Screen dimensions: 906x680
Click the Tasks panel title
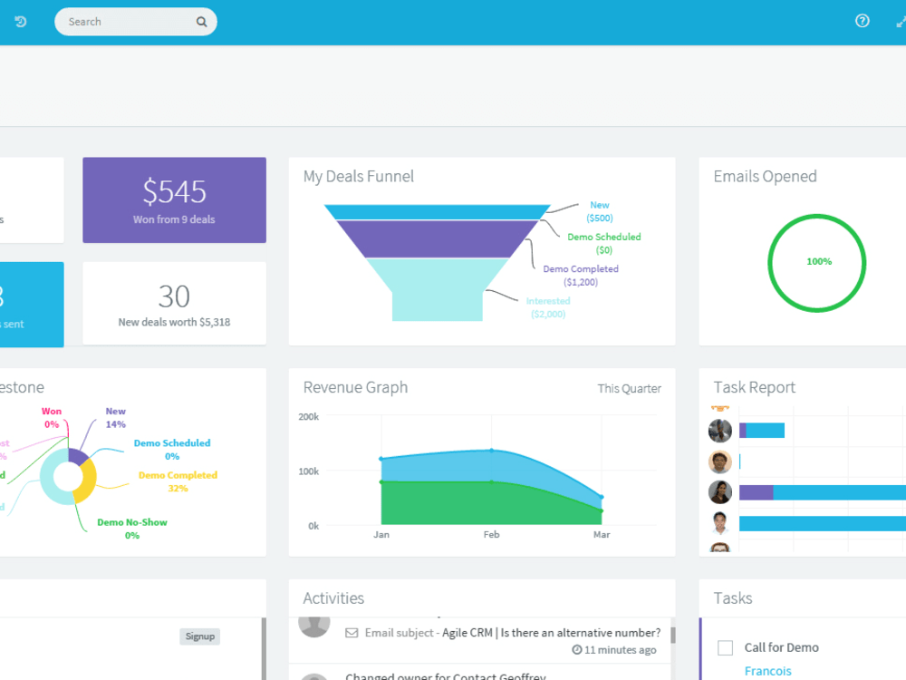coord(733,597)
